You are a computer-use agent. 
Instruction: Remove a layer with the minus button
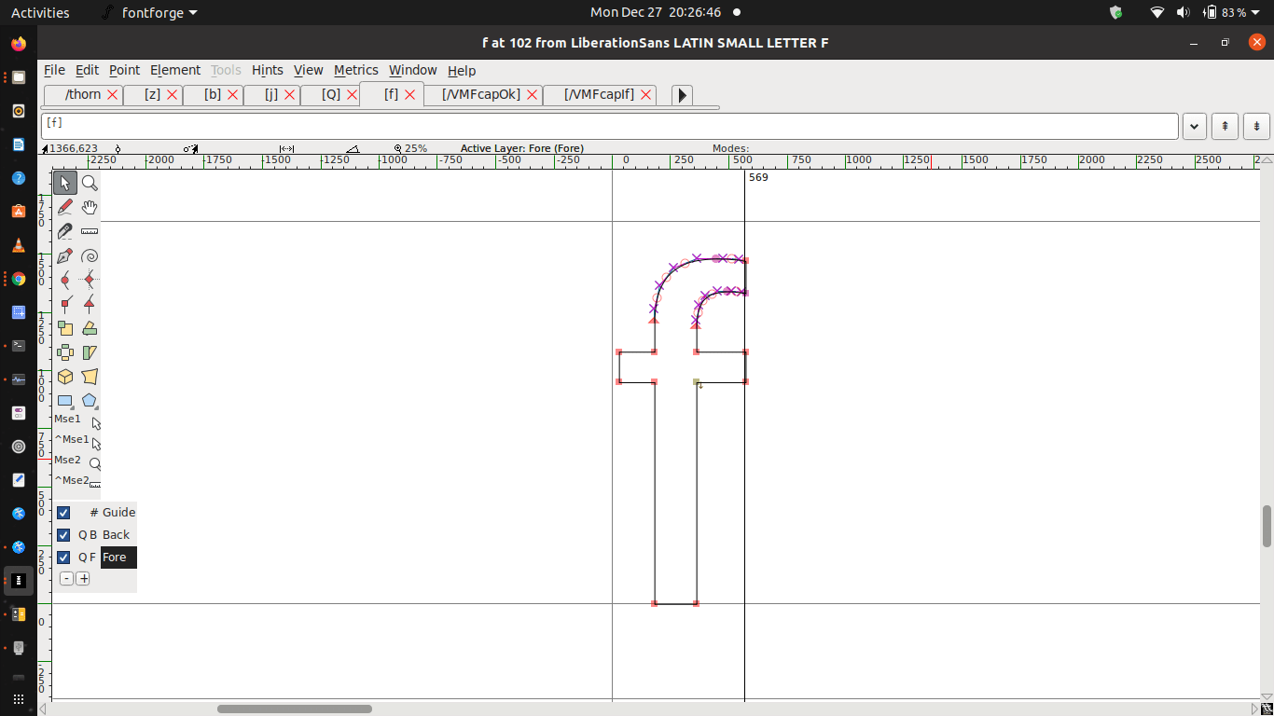[x=66, y=578]
